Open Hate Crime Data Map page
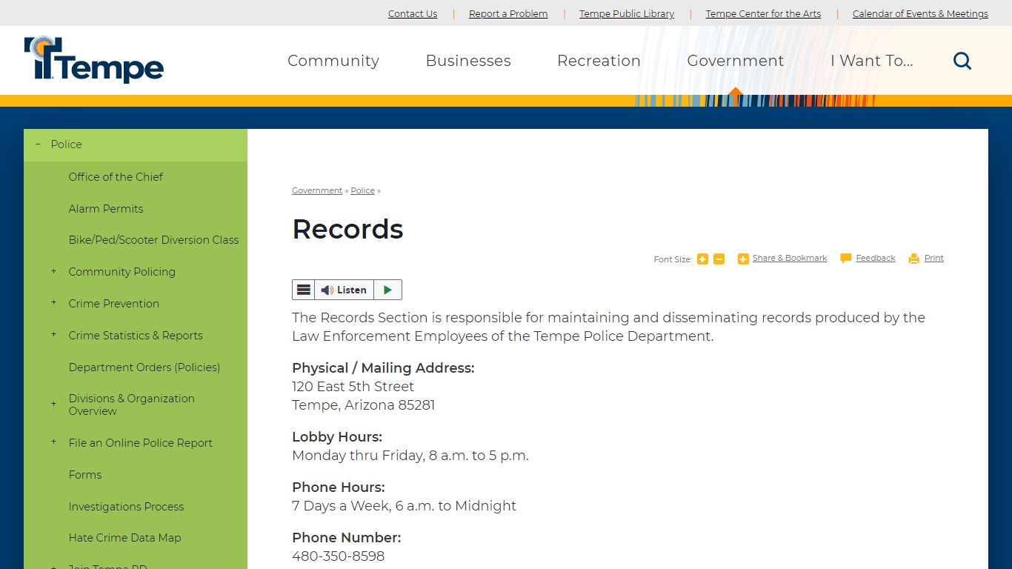The image size is (1012, 569). [124, 537]
